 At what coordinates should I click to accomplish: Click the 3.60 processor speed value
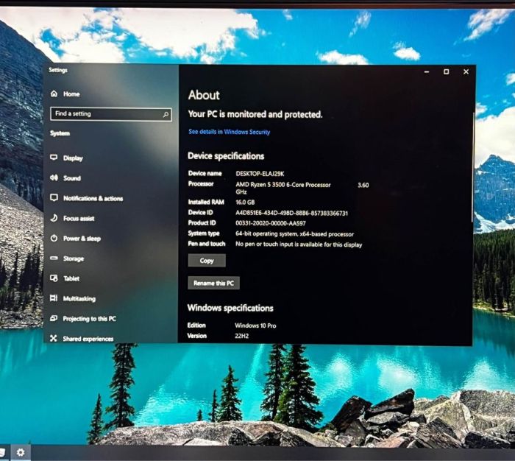(363, 185)
